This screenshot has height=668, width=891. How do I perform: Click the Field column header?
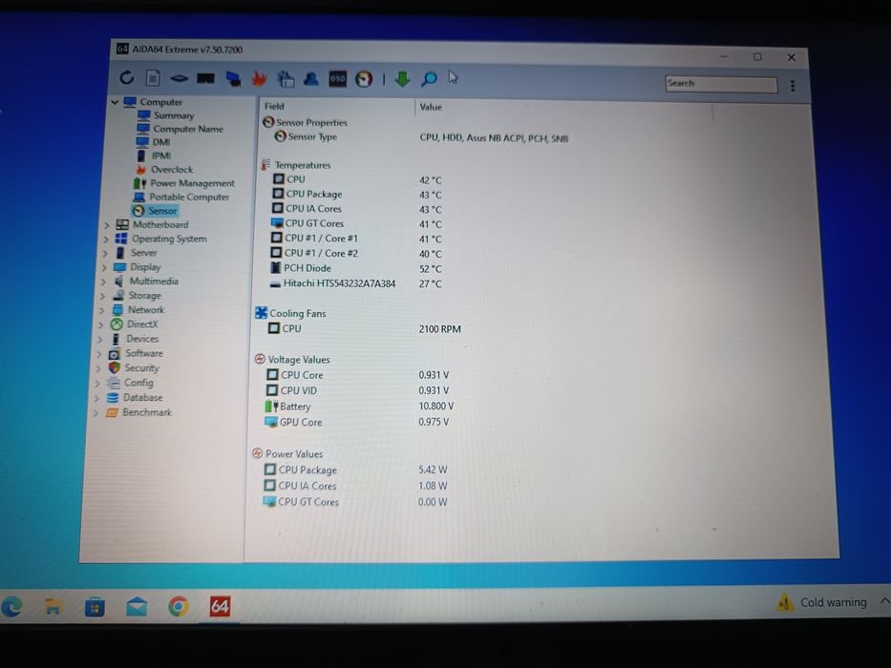tap(274, 106)
